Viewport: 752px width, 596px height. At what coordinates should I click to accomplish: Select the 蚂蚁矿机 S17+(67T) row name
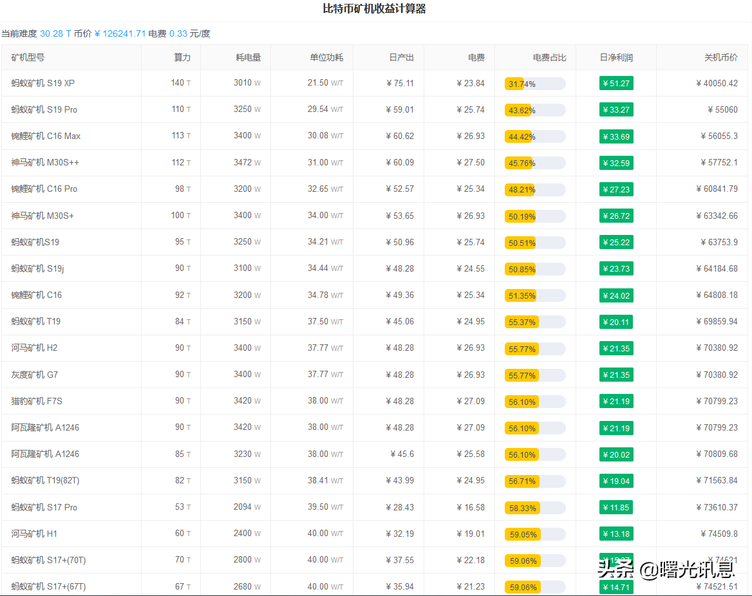[x=48, y=586]
